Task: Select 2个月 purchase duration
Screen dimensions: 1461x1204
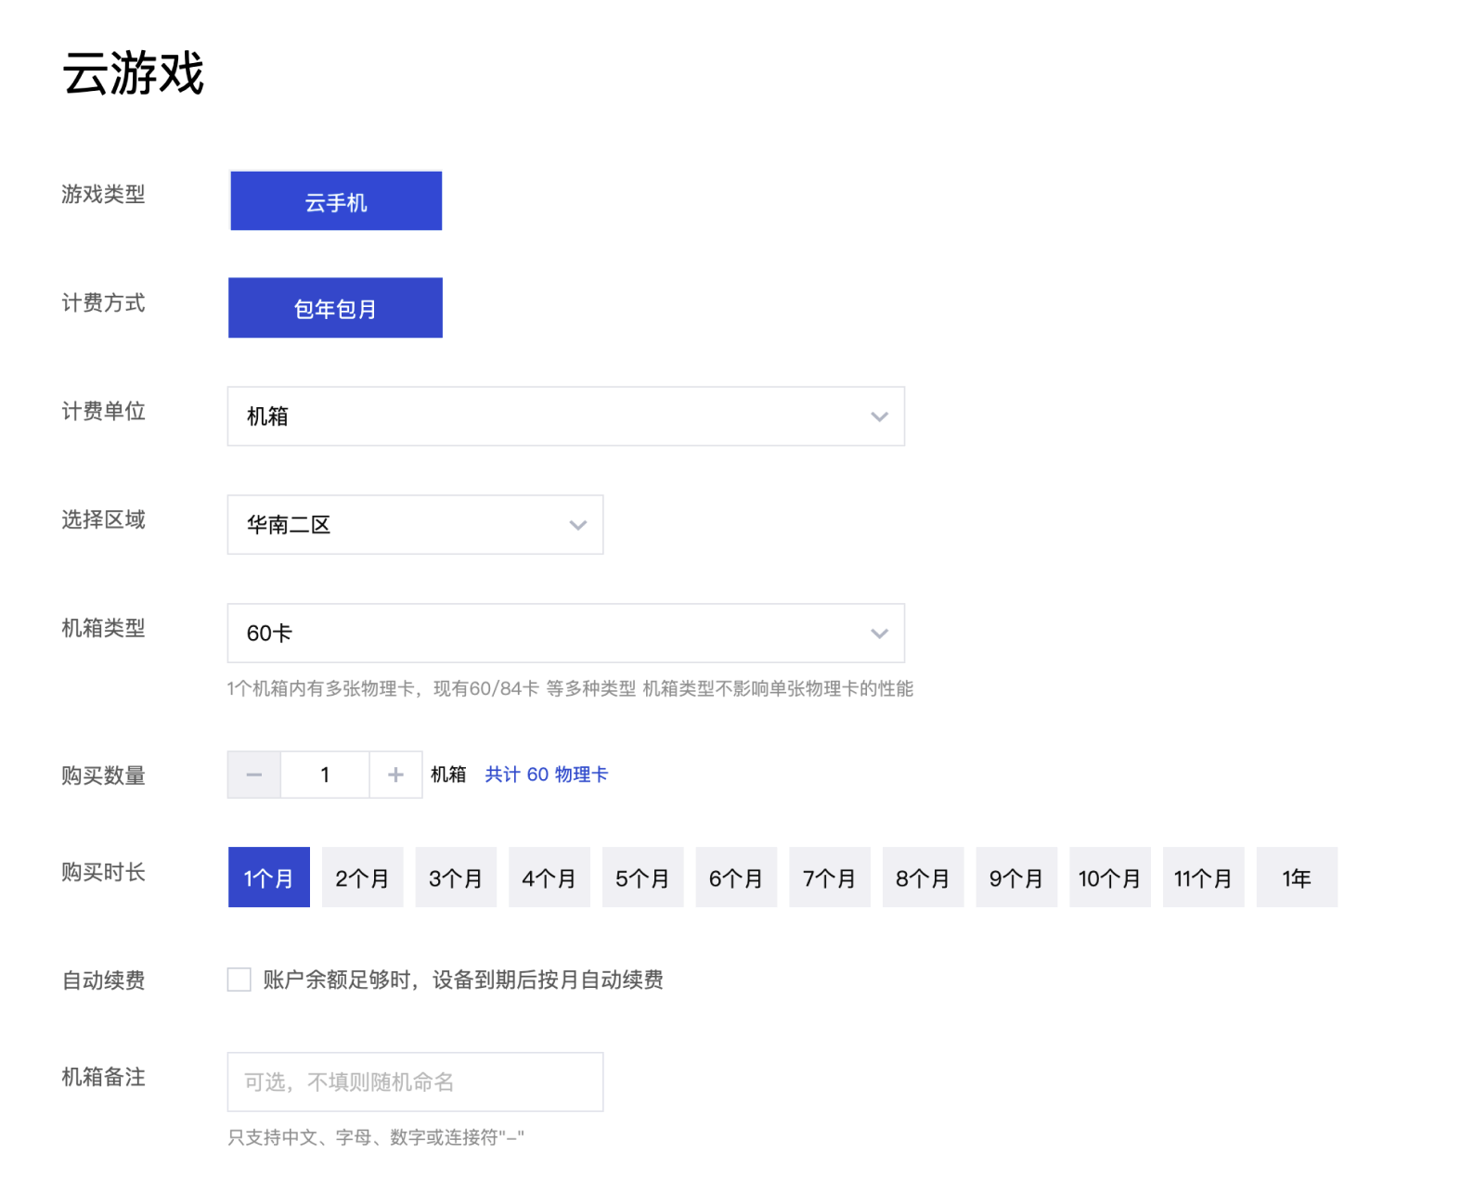Action: (362, 877)
